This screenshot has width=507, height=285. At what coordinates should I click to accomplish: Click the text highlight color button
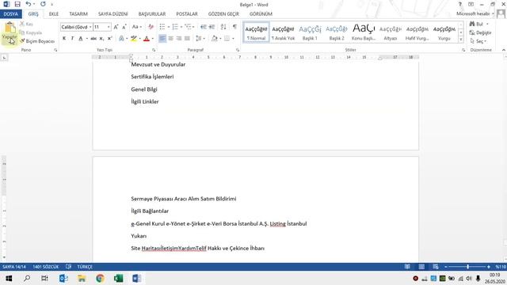click(x=134, y=39)
